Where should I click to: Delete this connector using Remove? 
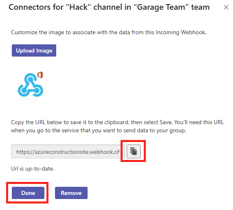(x=71, y=193)
